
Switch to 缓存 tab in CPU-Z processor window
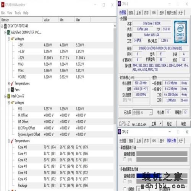pyautogui.click(x=131, y=13)
